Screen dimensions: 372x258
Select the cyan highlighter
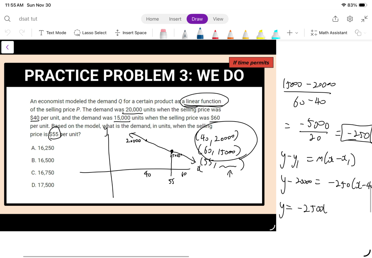point(276,34)
